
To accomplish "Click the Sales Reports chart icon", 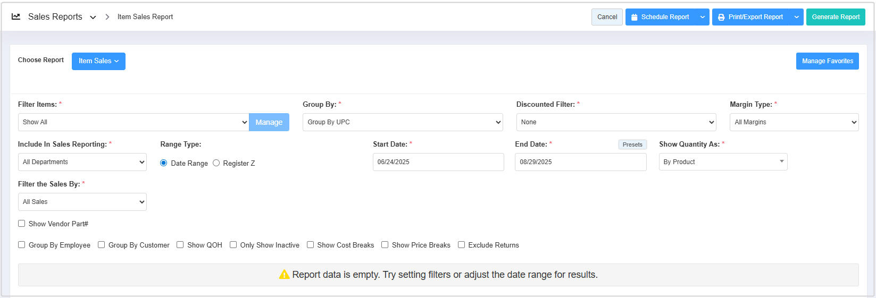I will (16, 17).
